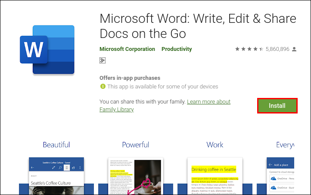Image resolution: width=311 pixels, height=195 pixels.
Task: Click the OneDrive Personal cloud icon
Action: click(273, 178)
